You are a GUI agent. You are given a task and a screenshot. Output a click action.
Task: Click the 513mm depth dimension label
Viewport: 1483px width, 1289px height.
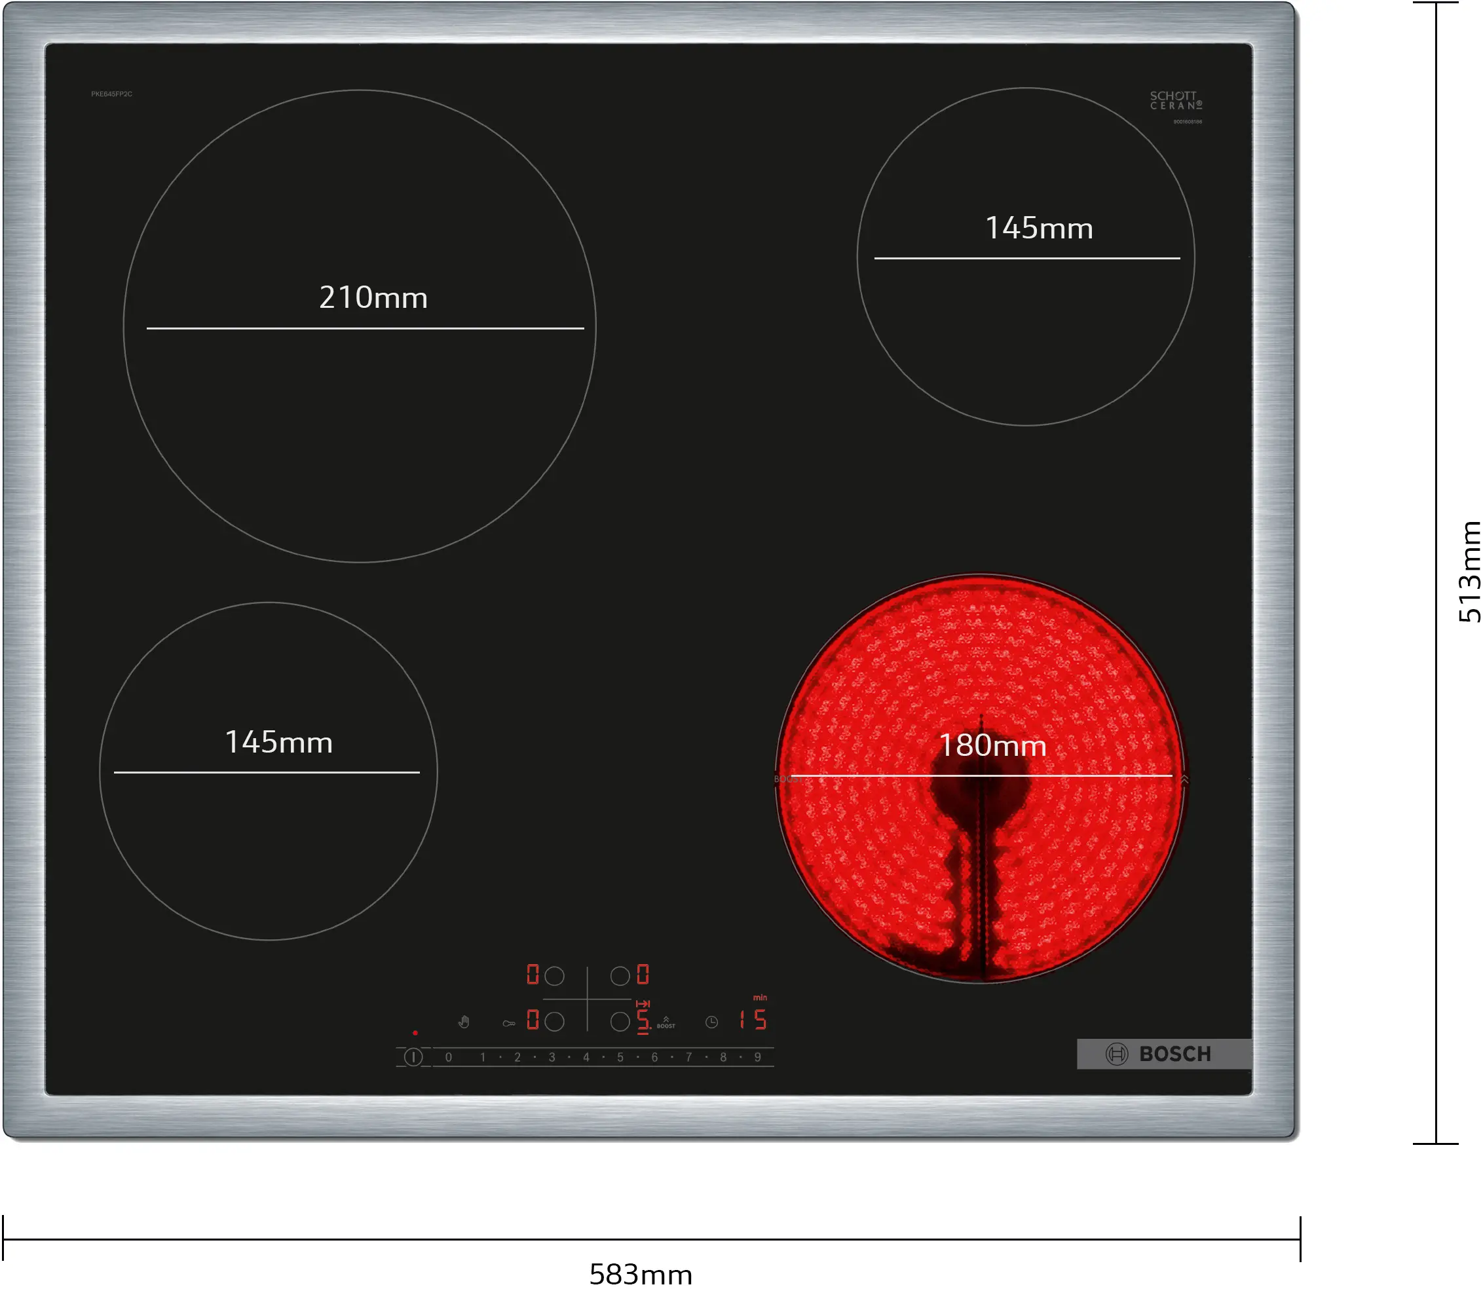click(x=1469, y=572)
